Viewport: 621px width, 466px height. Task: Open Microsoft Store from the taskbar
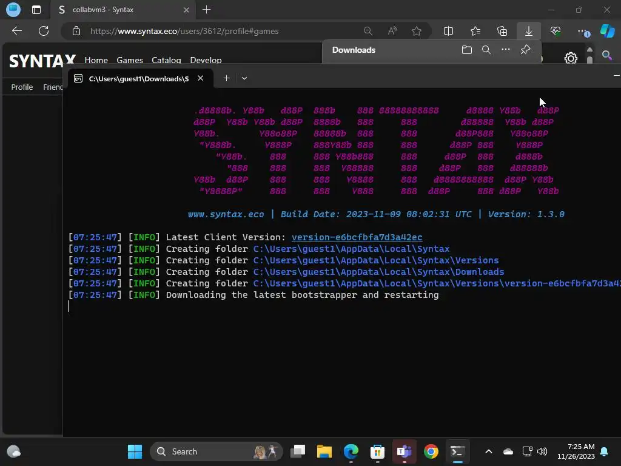click(377, 451)
